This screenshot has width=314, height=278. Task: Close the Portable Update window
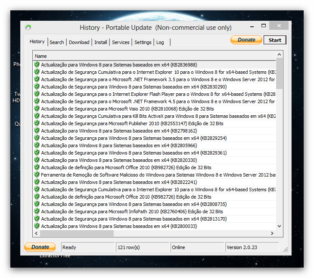(x=279, y=26)
